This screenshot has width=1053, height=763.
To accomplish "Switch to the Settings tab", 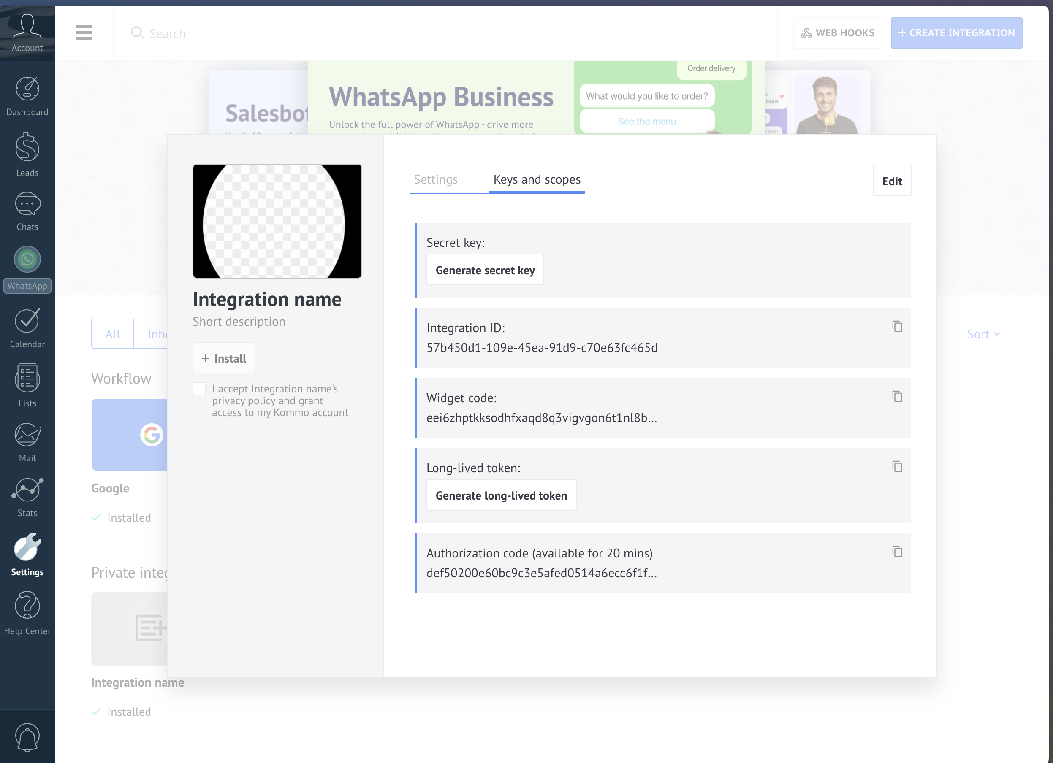I will click(435, 180).
